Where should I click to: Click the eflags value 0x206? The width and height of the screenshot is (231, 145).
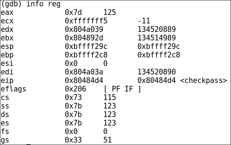75,89
